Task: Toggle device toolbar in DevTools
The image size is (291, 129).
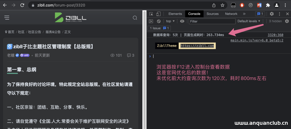Action: (158, 14)
